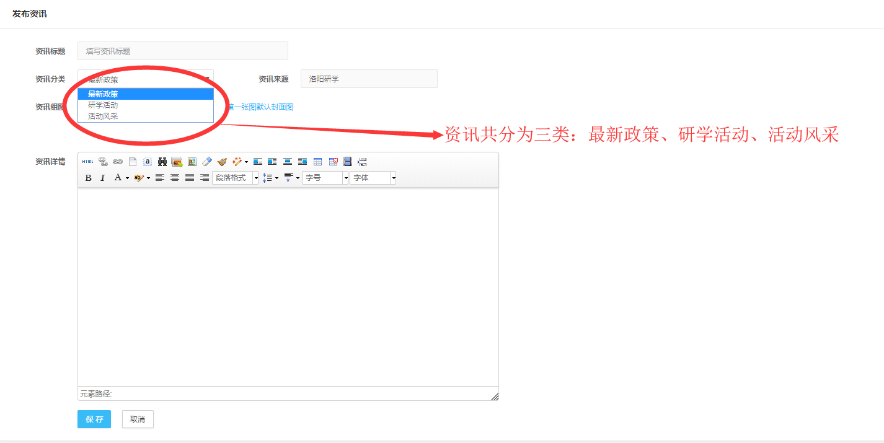Viewport: 884px width, 443px height.
Task: Select 最新政策 in the category list
Action: point(146,94)
